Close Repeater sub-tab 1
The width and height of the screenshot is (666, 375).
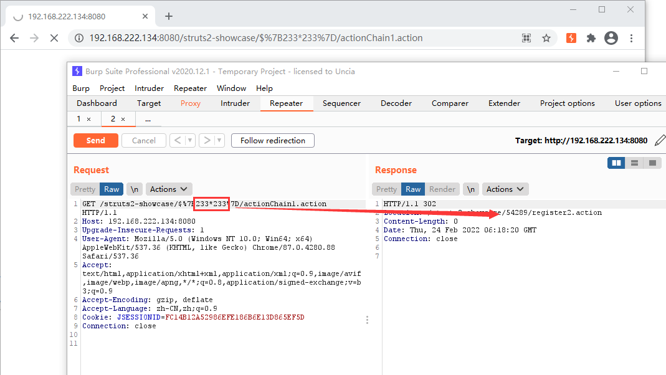coord(88,120)
